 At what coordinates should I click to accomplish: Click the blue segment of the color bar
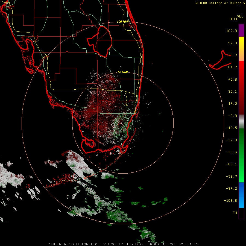click(x=241, y=195)
